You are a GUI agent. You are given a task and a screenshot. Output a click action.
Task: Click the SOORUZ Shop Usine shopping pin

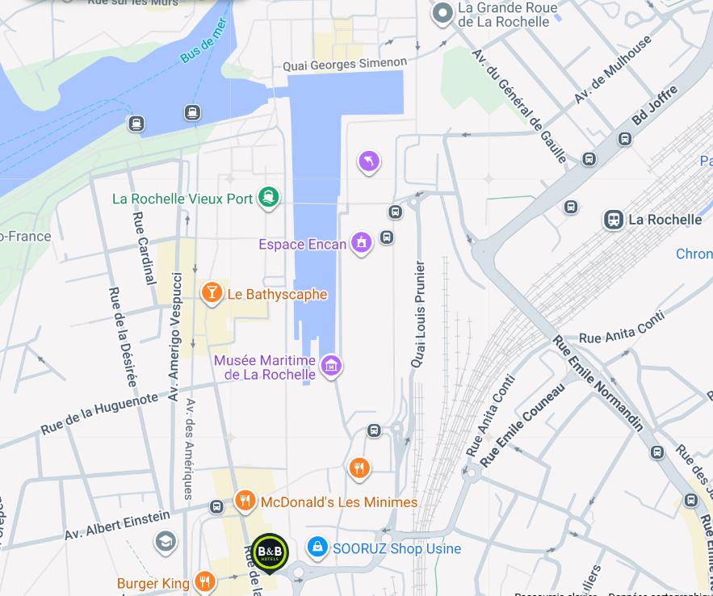coord(317,548)
